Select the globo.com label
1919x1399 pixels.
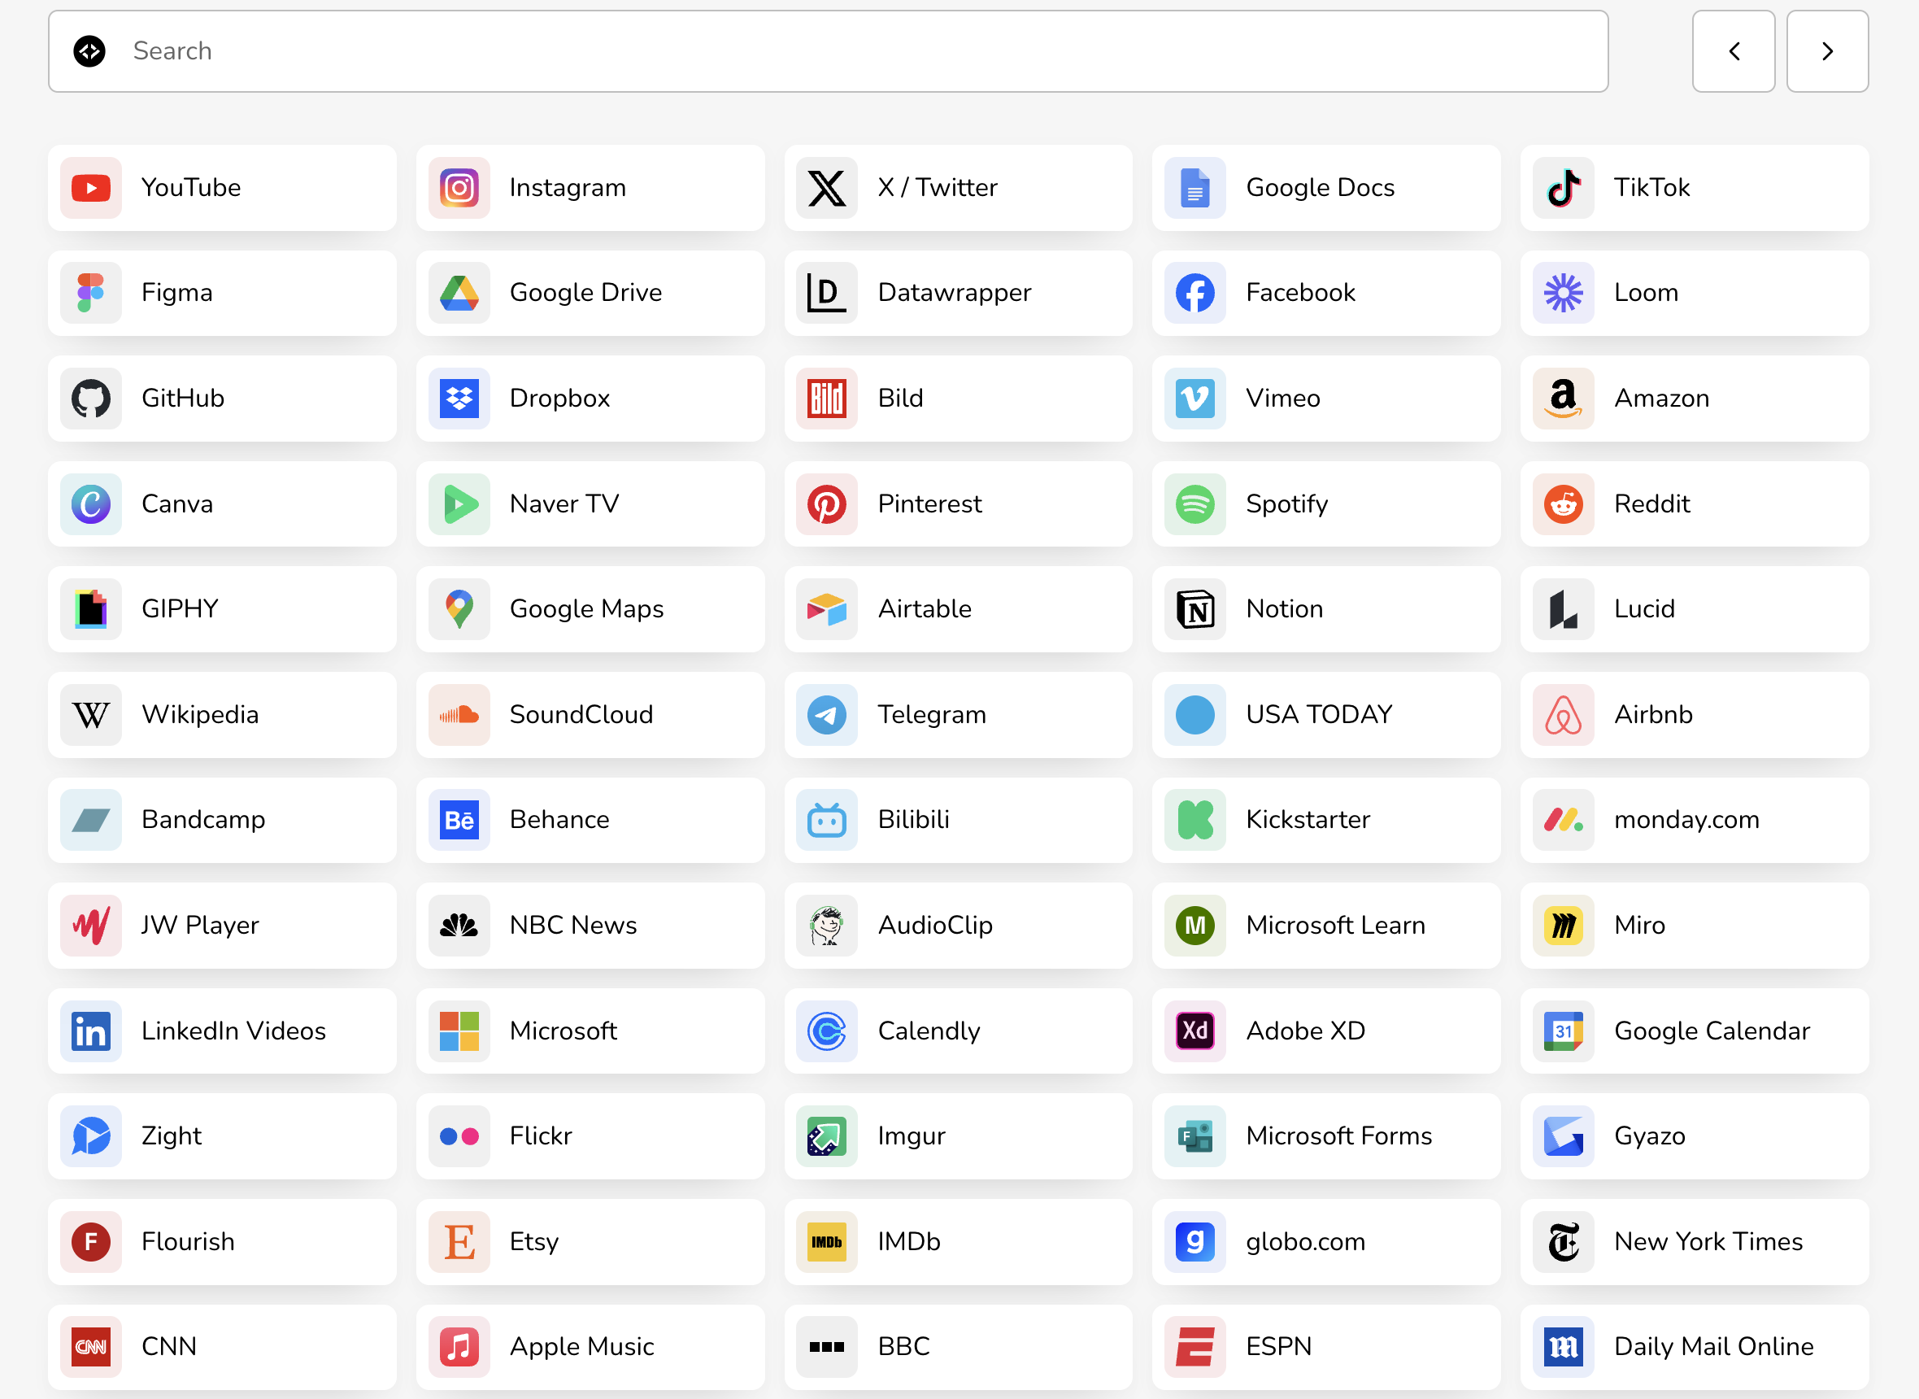click(1305, 1242)
